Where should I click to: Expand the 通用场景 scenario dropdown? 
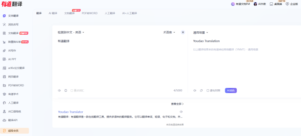point(200,33)
